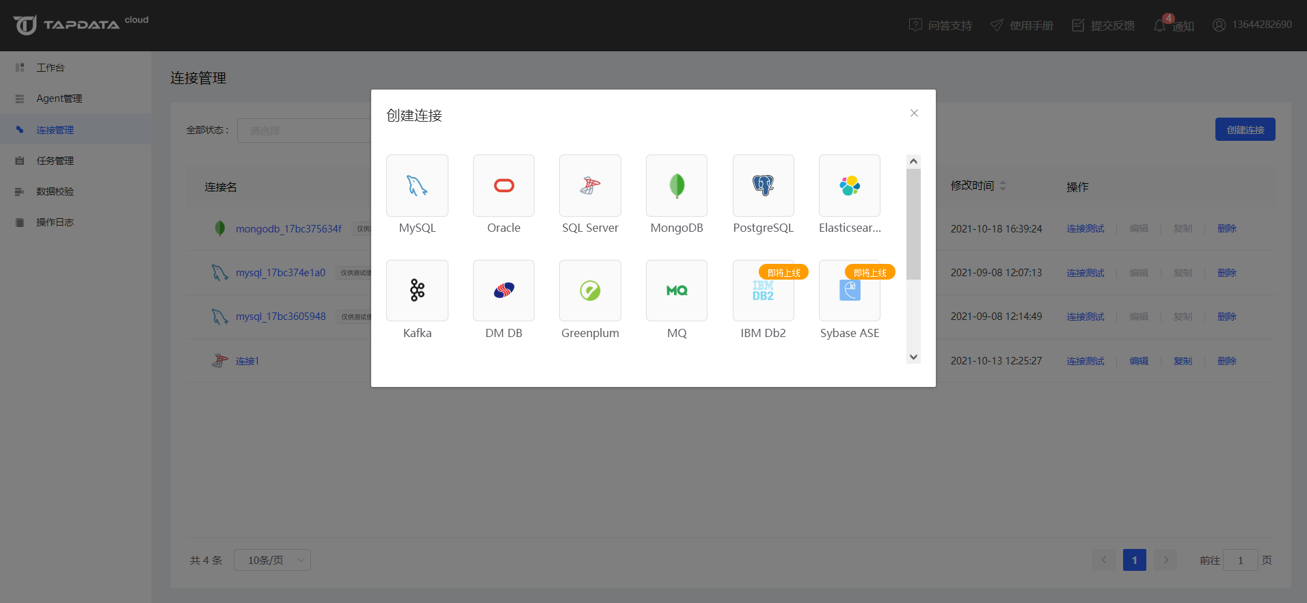The image size is (1307, 603).
Task: Choose the DM DB icon
Action: [504, 291]
